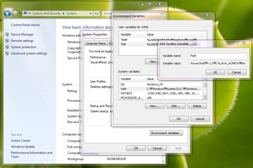Click Edit button under system variables

tap(176, 106)
